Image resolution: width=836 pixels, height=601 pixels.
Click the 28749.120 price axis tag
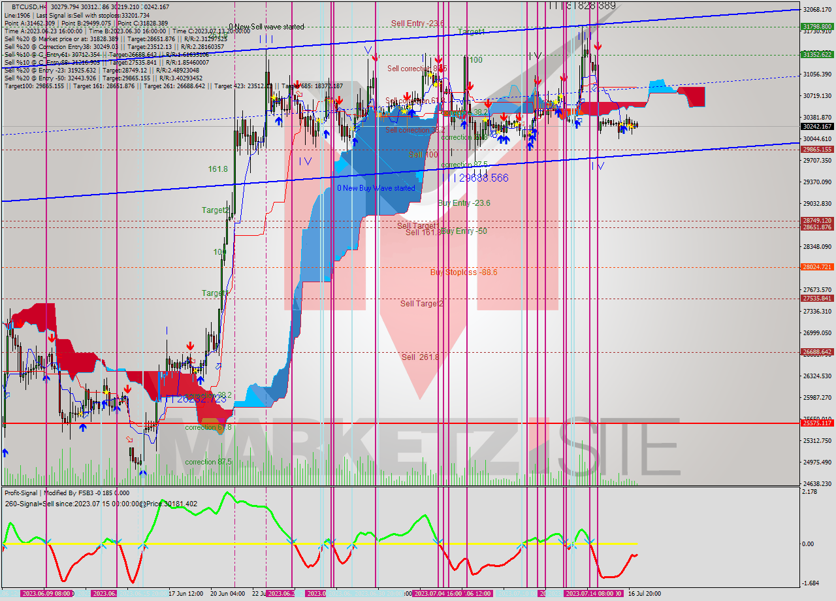click(x=816, y=221)
